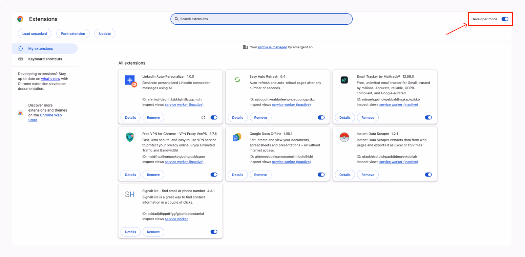Inspect SignalHire service worker link

(x=176, y=219)
